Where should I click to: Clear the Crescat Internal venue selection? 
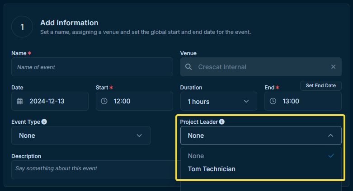(334, 67)
